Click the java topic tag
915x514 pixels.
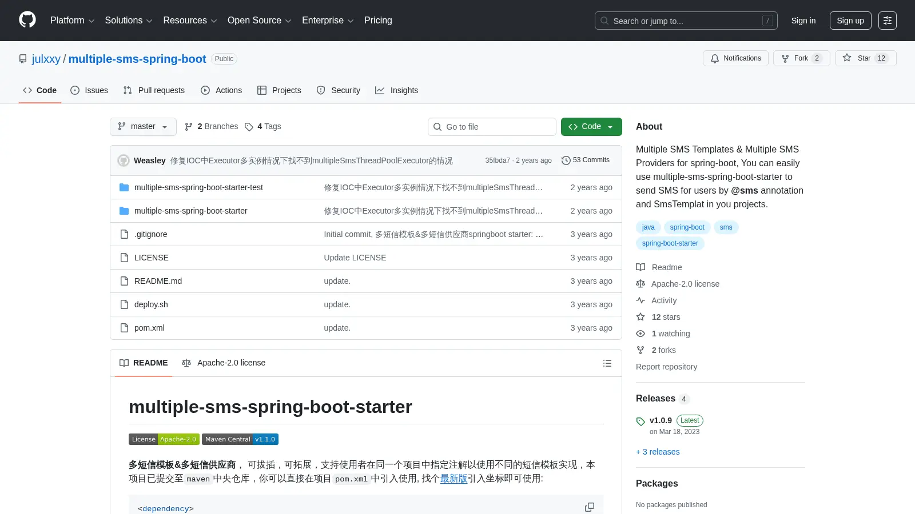pos(648,227)
